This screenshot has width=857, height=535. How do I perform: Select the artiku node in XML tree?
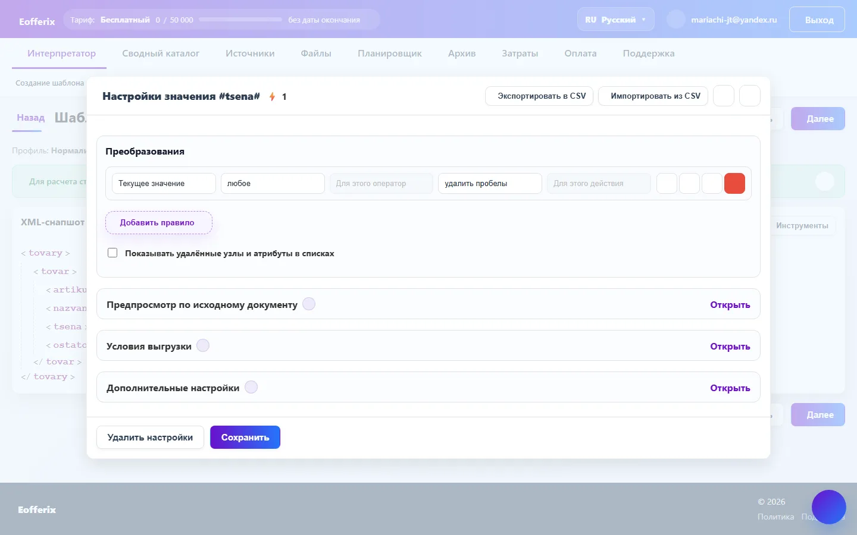67,289
